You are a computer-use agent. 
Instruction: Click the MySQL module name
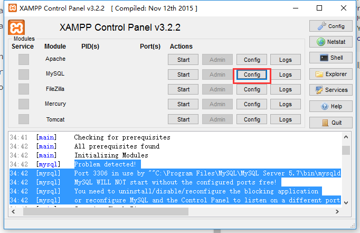tap(55, 74)
